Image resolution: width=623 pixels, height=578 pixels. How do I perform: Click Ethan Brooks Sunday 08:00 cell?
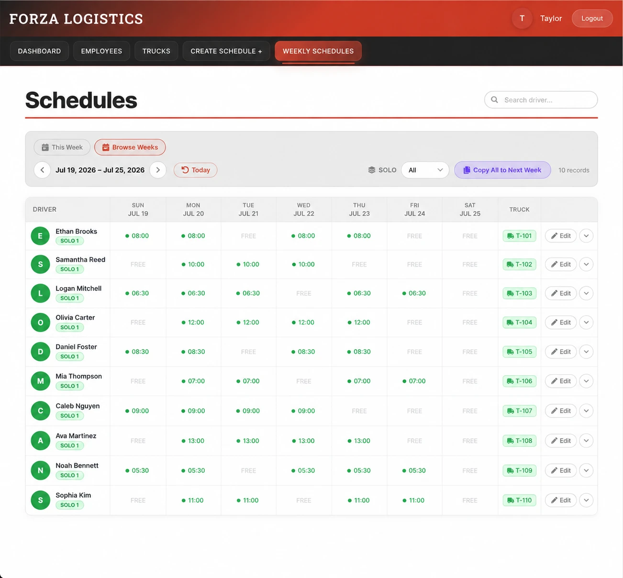pos(137,236)
